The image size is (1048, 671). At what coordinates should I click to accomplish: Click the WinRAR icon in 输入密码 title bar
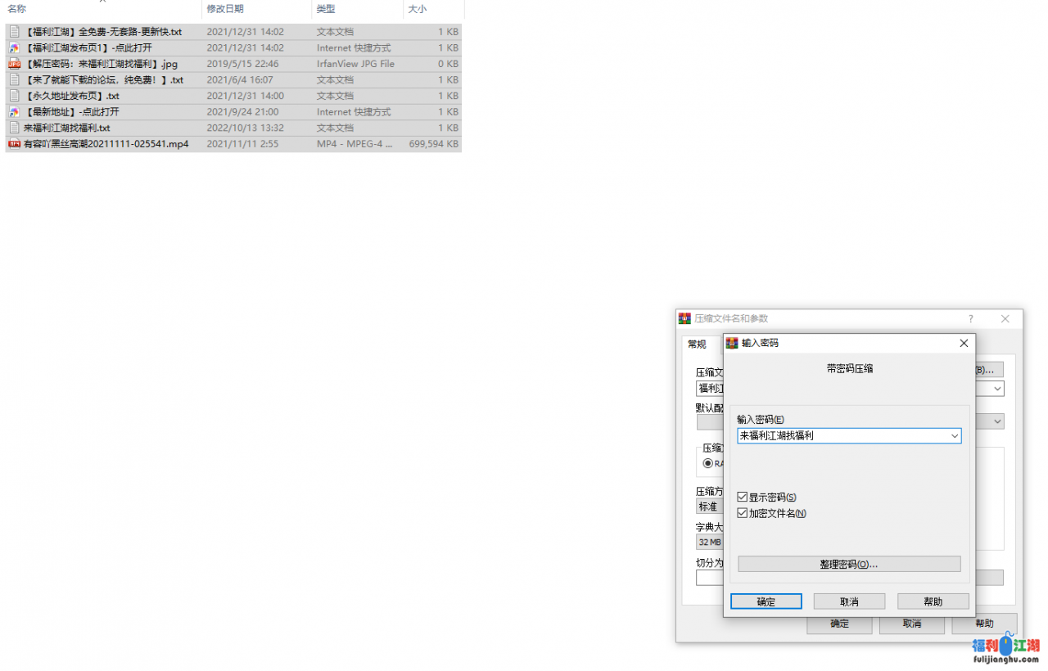coord(733,344)
